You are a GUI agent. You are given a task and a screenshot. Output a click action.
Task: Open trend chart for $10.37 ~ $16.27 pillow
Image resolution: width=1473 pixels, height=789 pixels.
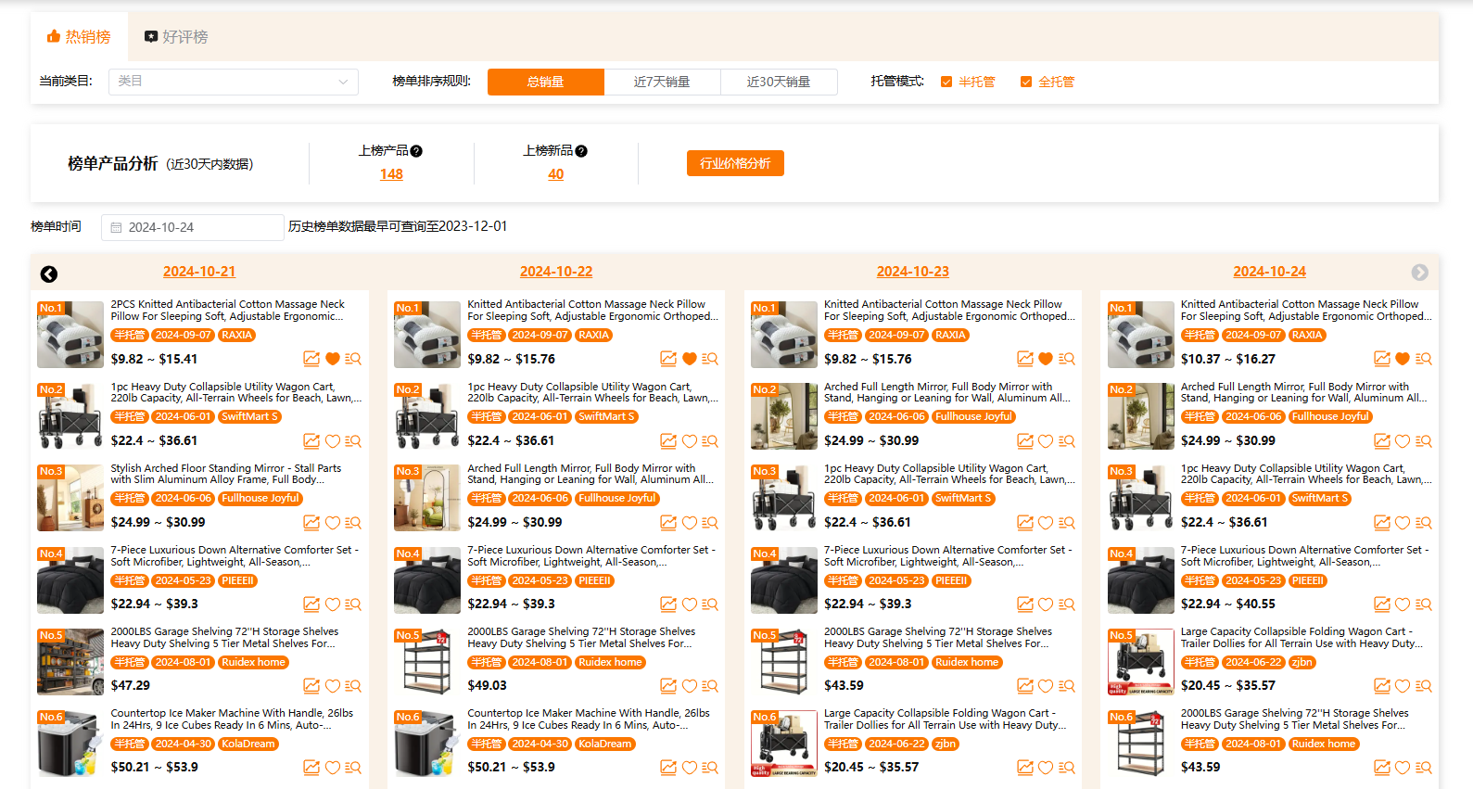pos(1382,359)
